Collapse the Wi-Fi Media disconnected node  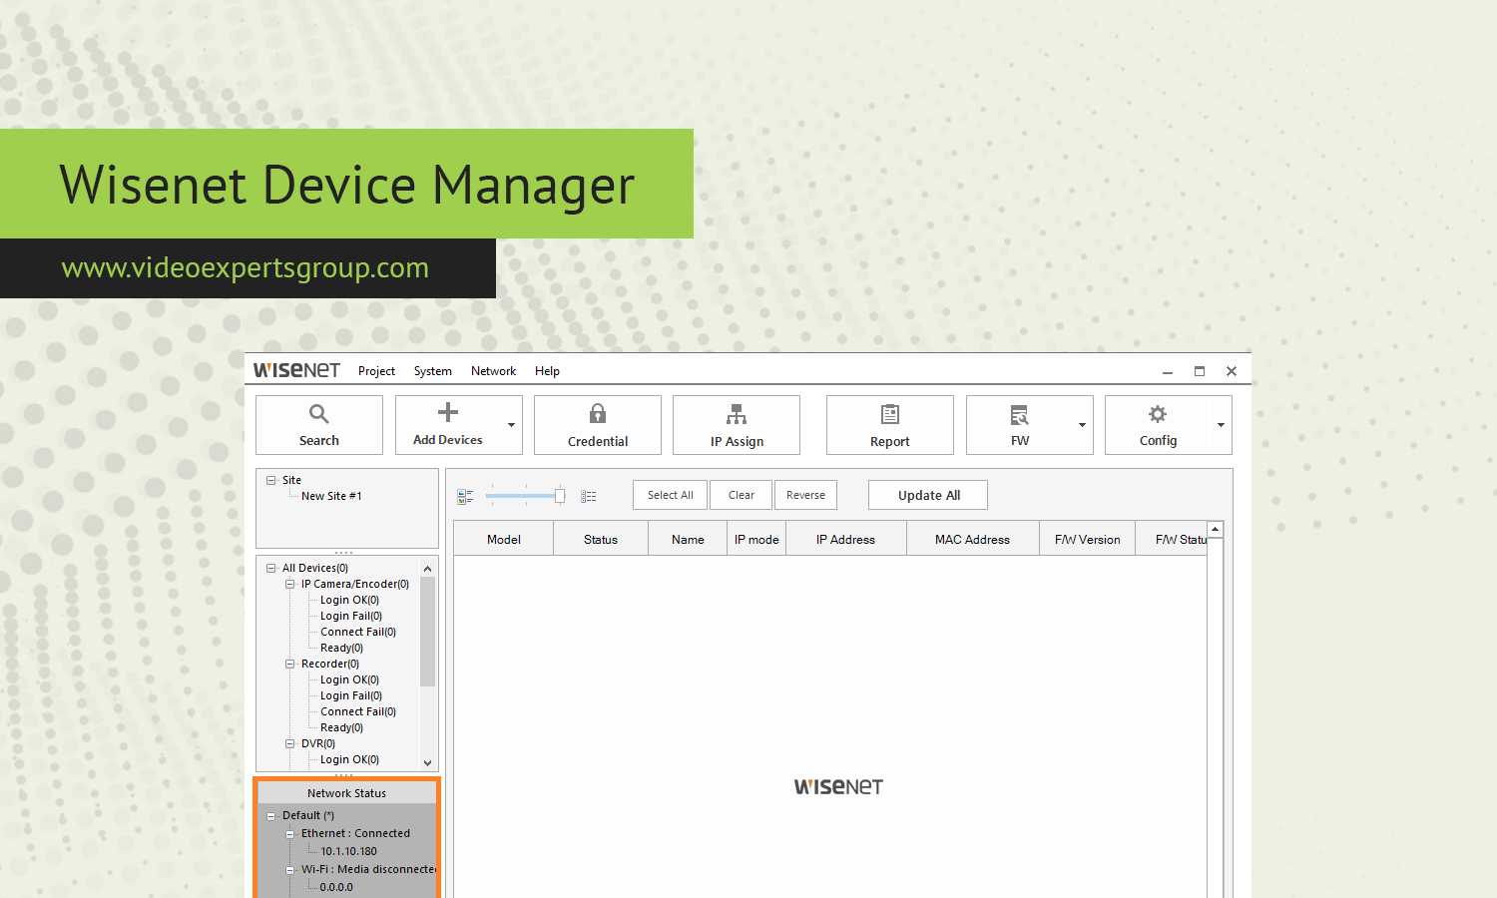(x=290, y=869)
